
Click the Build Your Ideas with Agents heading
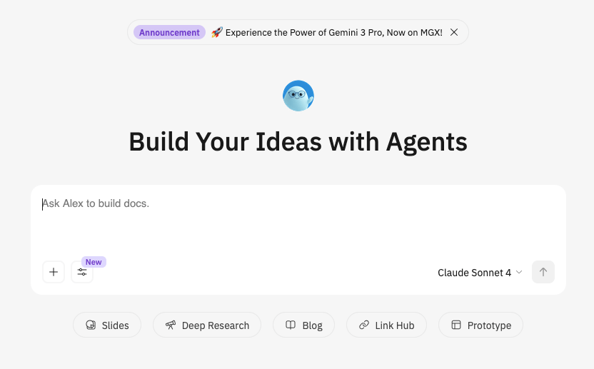[298, 141]
